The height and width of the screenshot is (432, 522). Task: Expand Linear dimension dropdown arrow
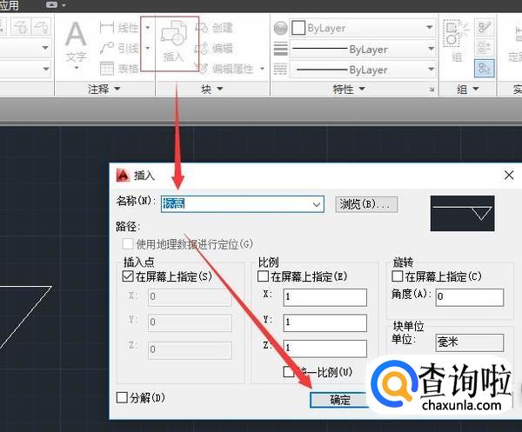[x=148, y=28]
